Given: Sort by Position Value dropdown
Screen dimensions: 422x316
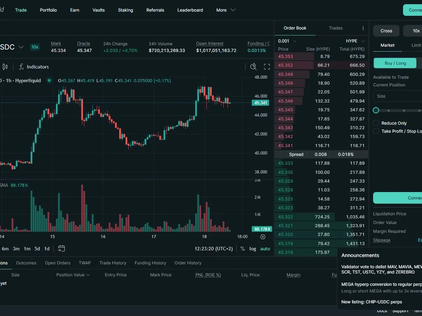Looking at the screenshot, I should click(x=73, y=275).
